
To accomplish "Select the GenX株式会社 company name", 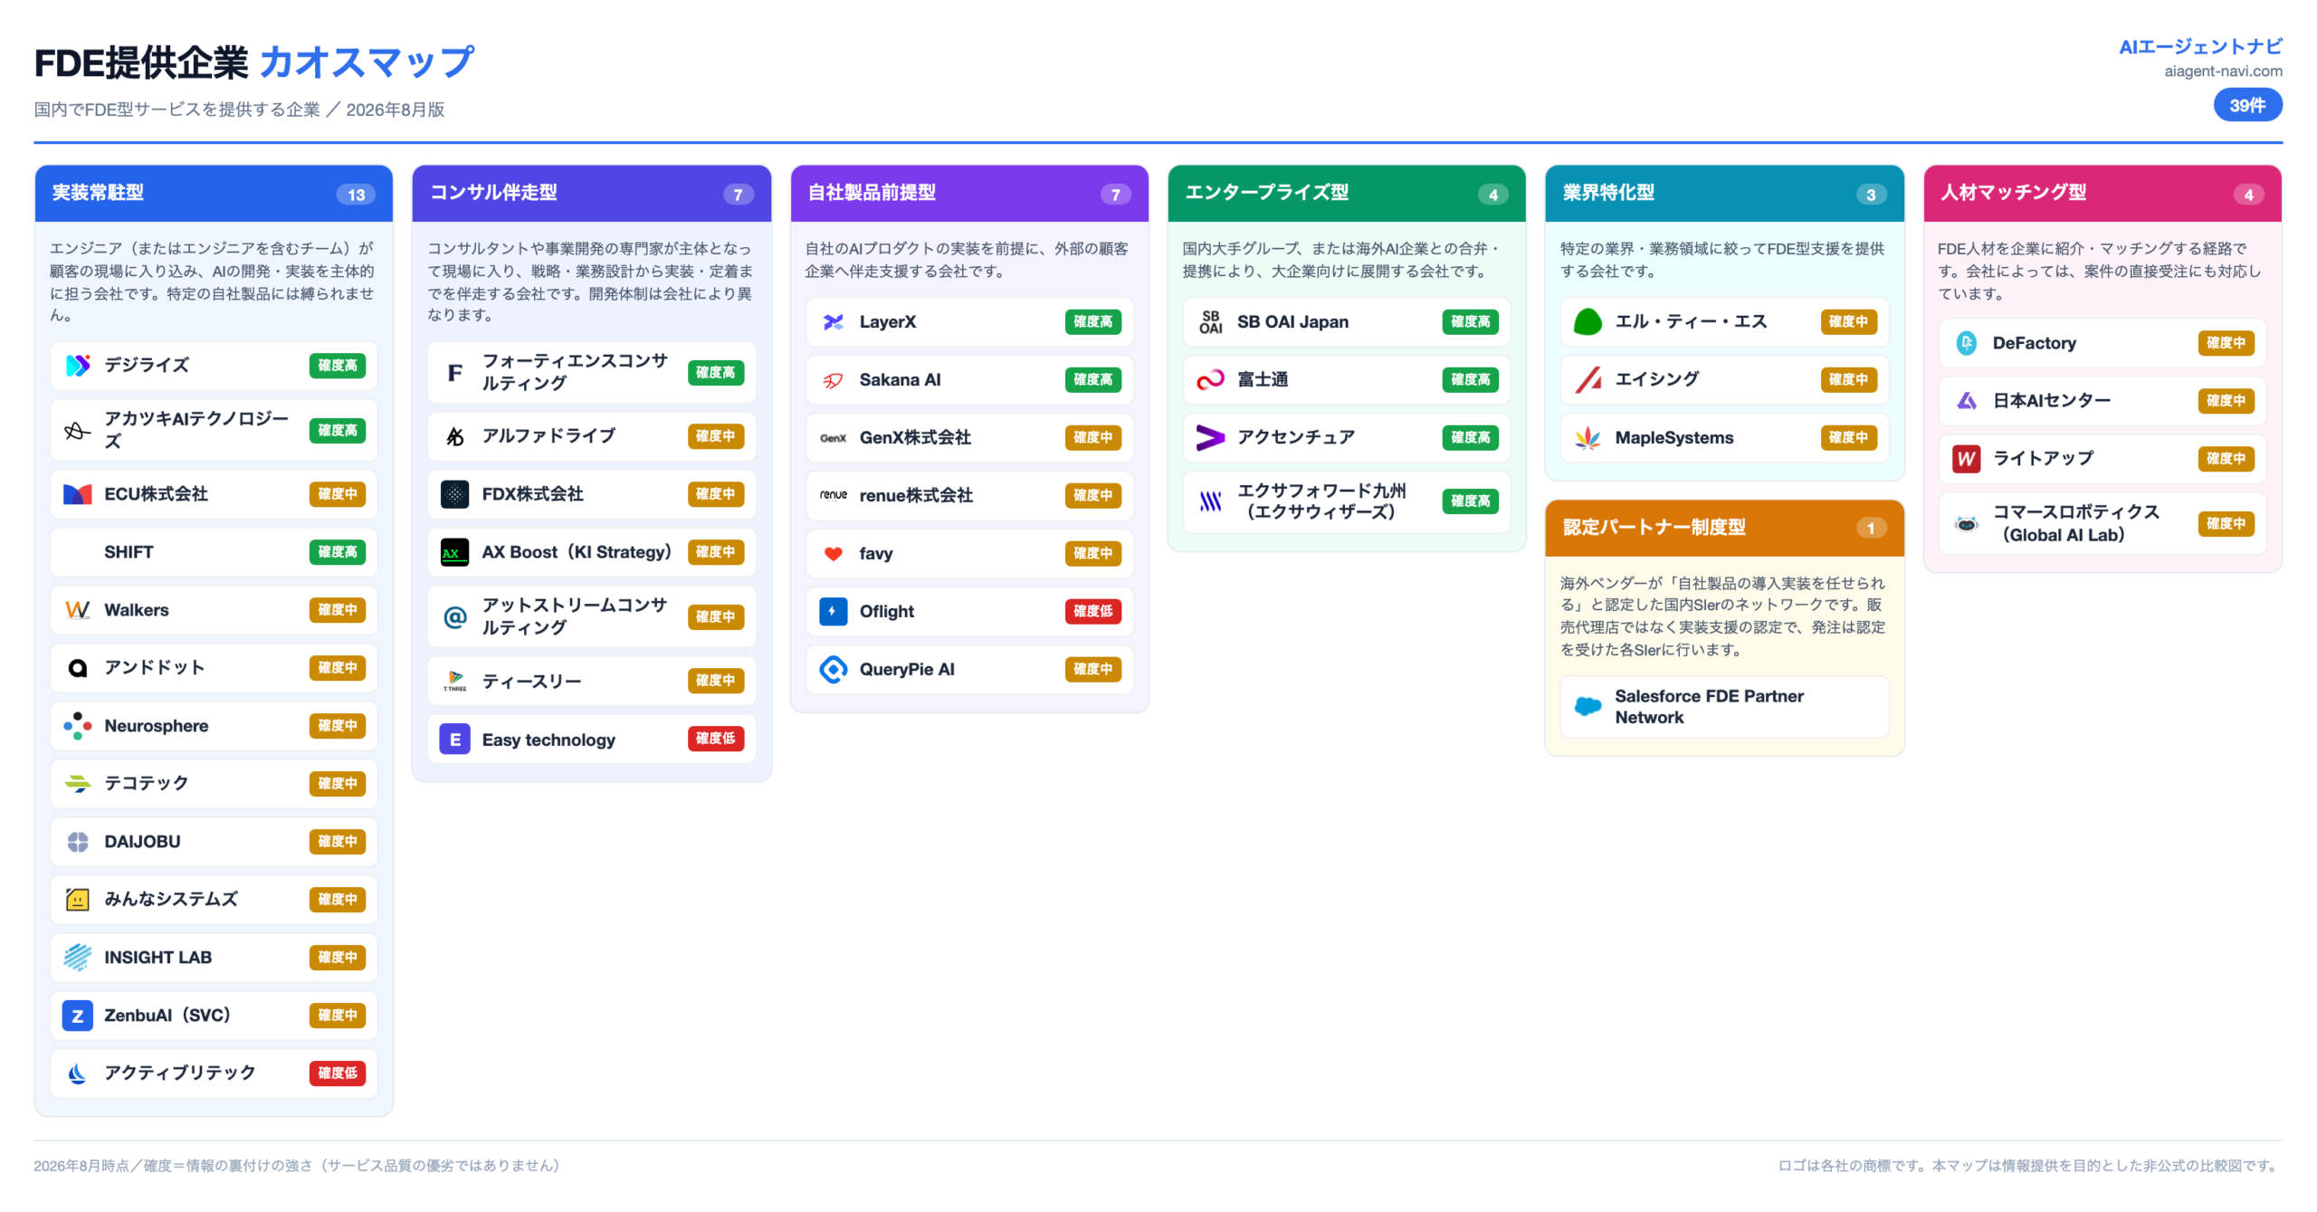I will [x=915, y=438].
